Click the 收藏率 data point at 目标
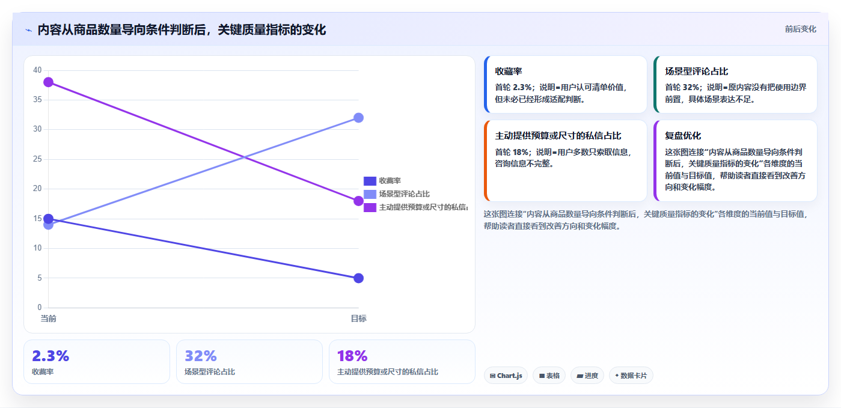Image resolution: width=841 pixels, height=408 pixels. tap(358, 278)
